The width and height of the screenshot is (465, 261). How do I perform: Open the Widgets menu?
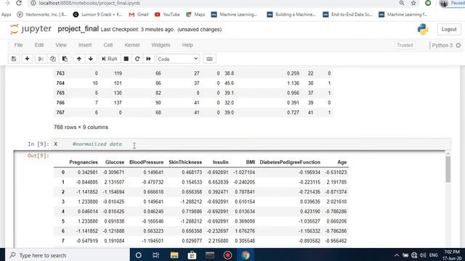point(161,45)
